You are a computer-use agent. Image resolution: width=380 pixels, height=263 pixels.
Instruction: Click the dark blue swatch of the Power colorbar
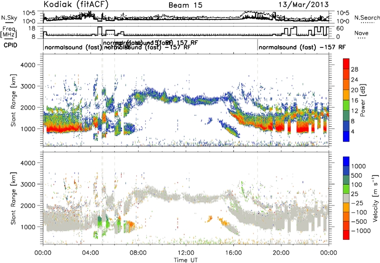coord(346,136)
